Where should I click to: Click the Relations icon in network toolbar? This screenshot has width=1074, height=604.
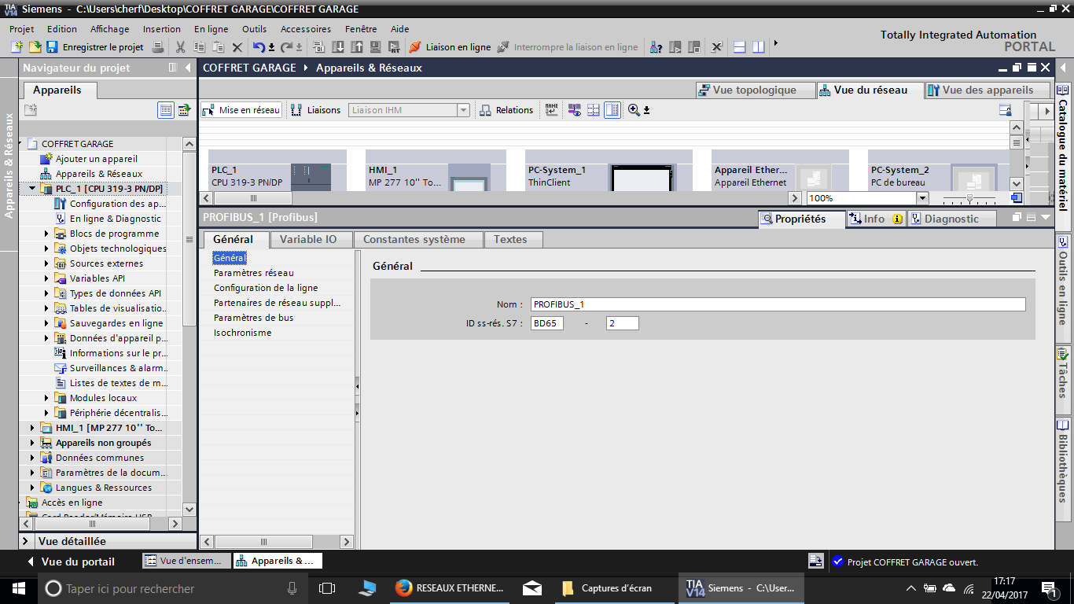point(486,110)
